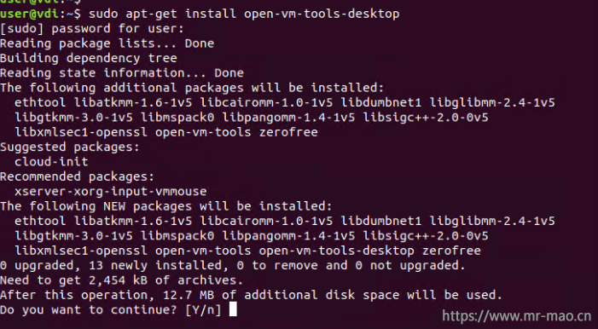Click the https://www.mr-mao.cn watermark link

516,316
